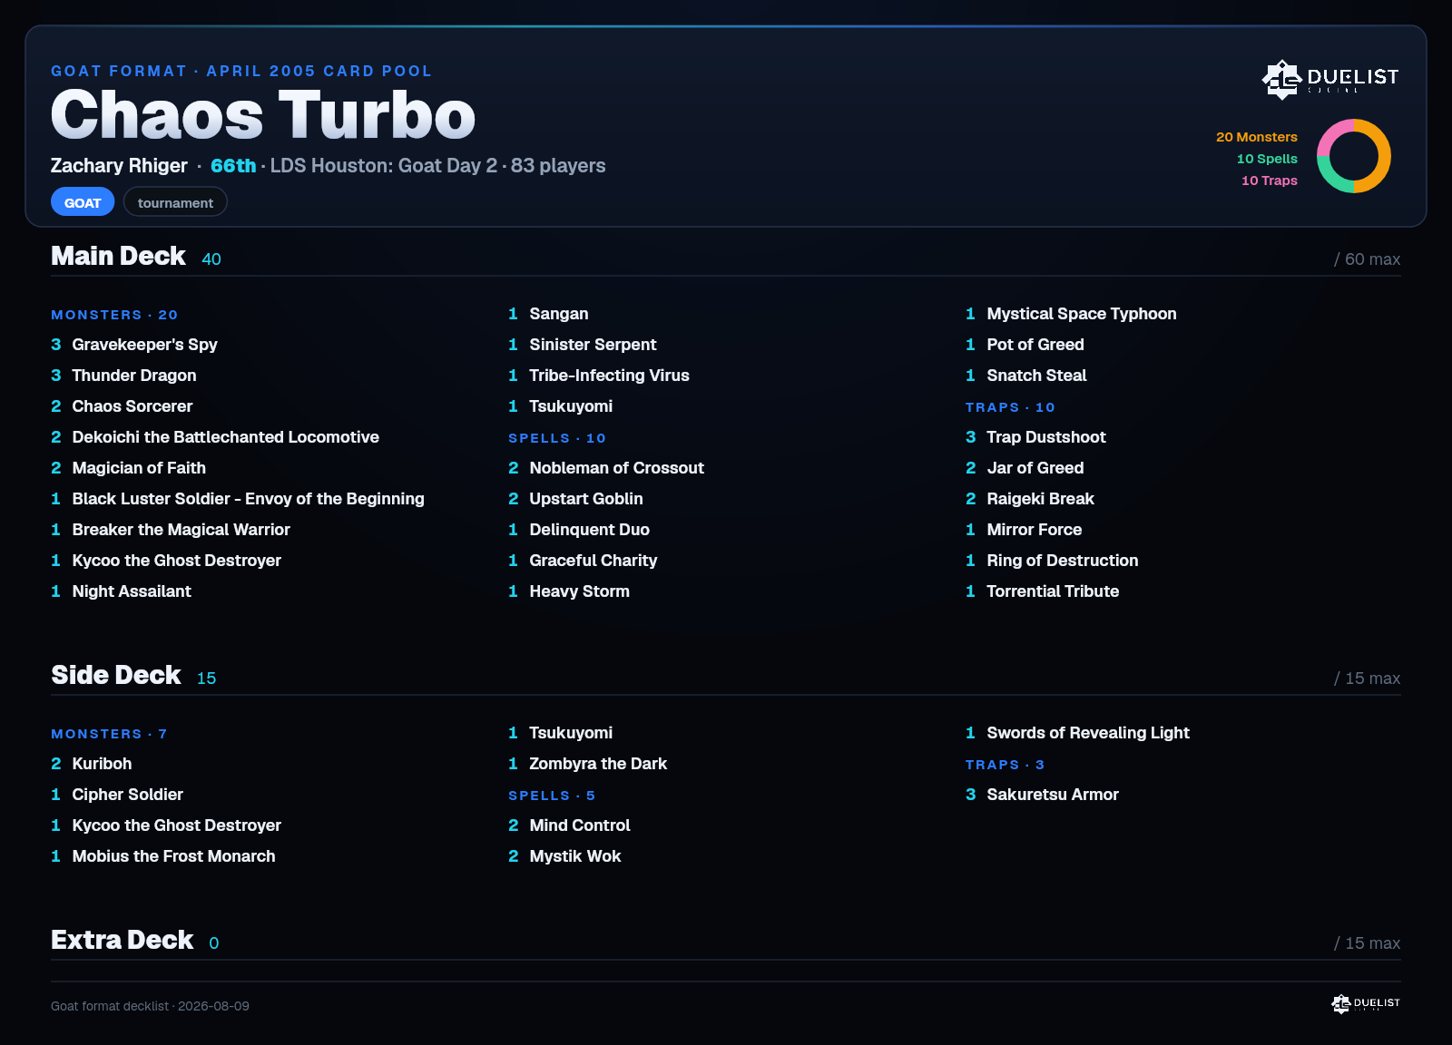Open the Extra Deck section heading
The image size is (1452, 1045).
click(x=123, y=940)
